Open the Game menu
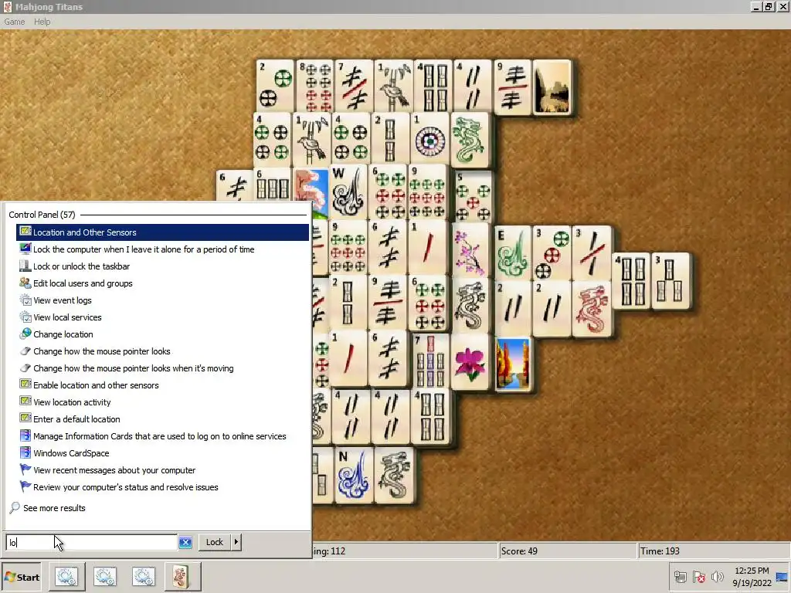Viewport: 791px width, 593px height. pyautogui.click(x=14, y=22)
